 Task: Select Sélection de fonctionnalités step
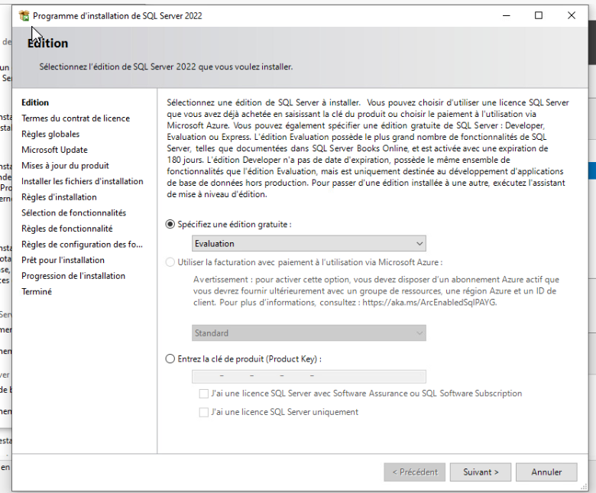coord(74,212)
